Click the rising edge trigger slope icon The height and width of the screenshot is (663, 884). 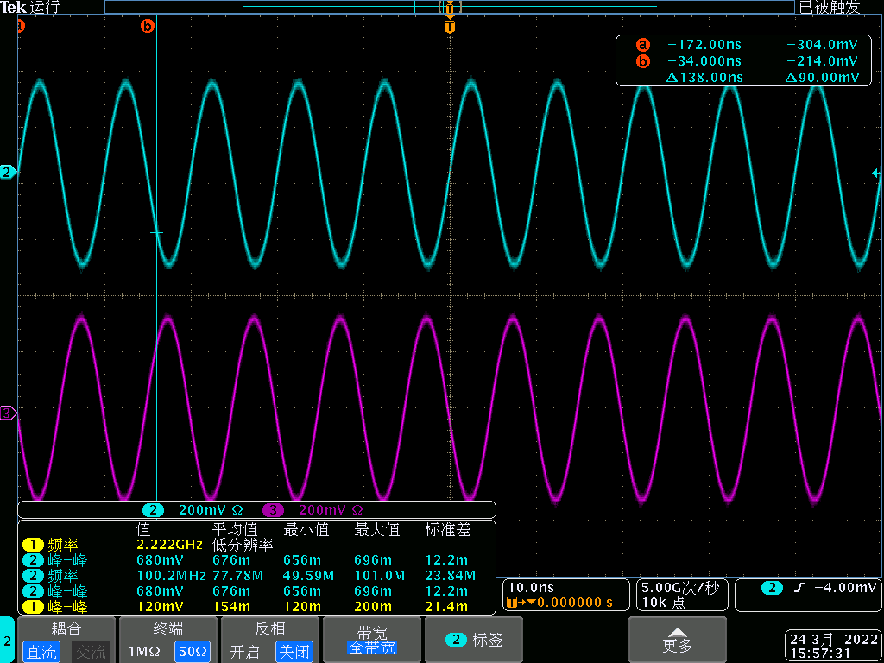point(797,588)
